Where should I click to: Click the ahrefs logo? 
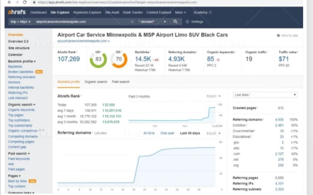point(17,12)
